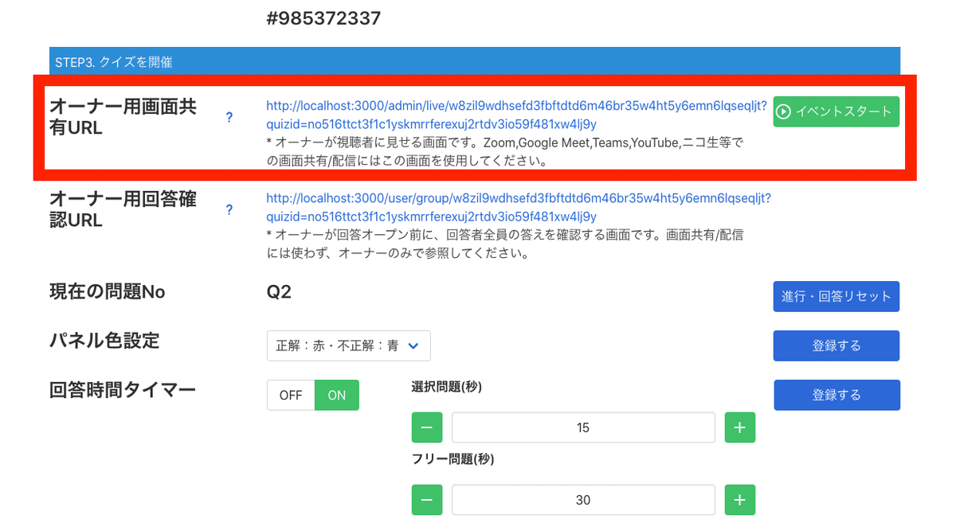The width and height of the screenshot is (956, 519).
Task: Click the 選択問題 seconds input showing 15
Action: pos(582,427)
